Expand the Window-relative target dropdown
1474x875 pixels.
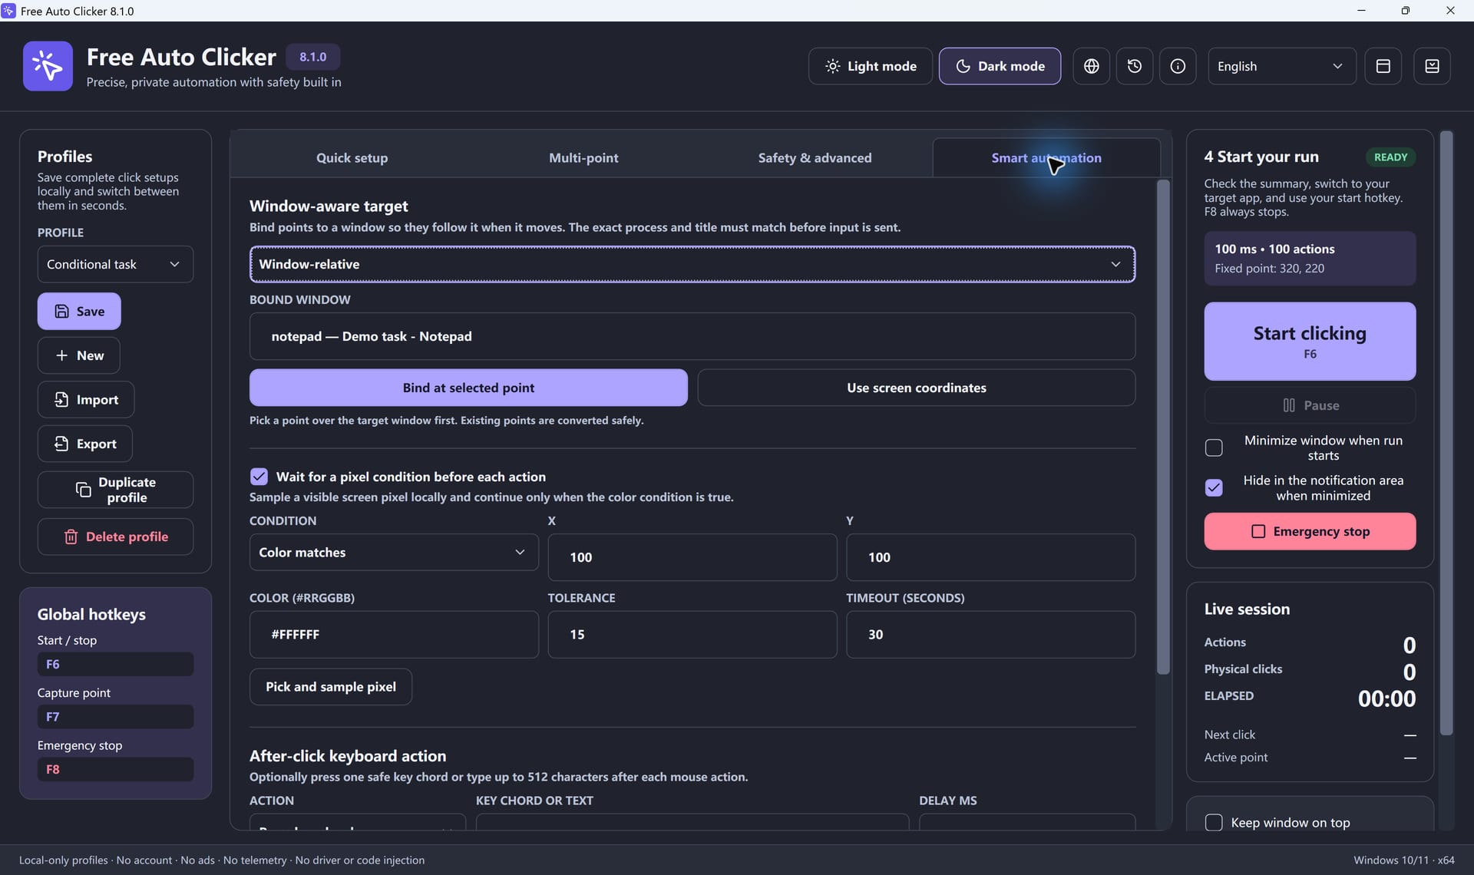[x=692, y=264]
